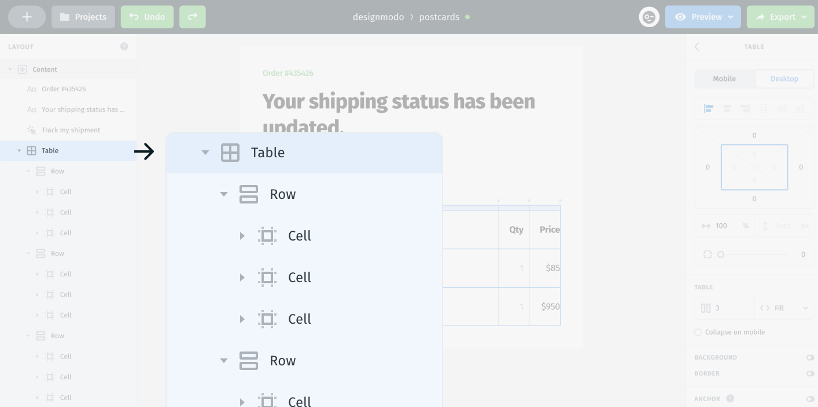
Task: Enable the Collapse on mobile checkbox
Action: coord(698,332)
